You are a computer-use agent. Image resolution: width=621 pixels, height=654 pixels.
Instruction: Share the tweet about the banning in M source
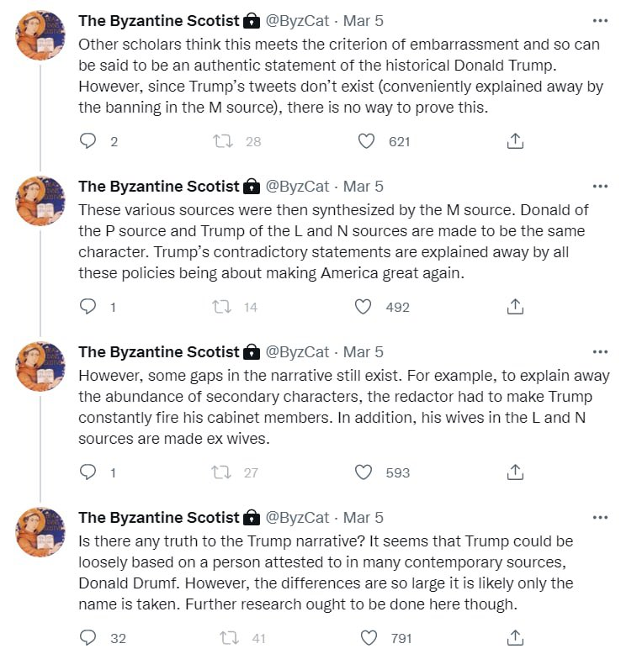pos(515,141)
